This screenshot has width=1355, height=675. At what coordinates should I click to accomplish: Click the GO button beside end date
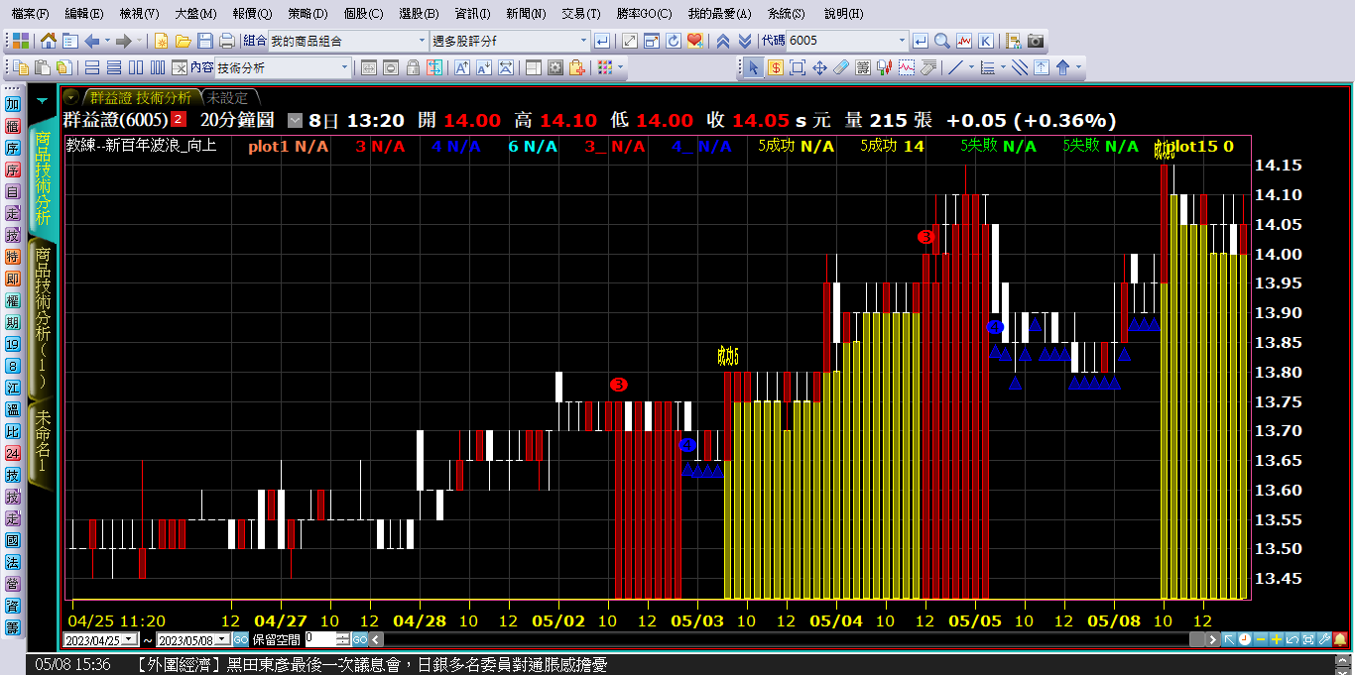[241, 639]
